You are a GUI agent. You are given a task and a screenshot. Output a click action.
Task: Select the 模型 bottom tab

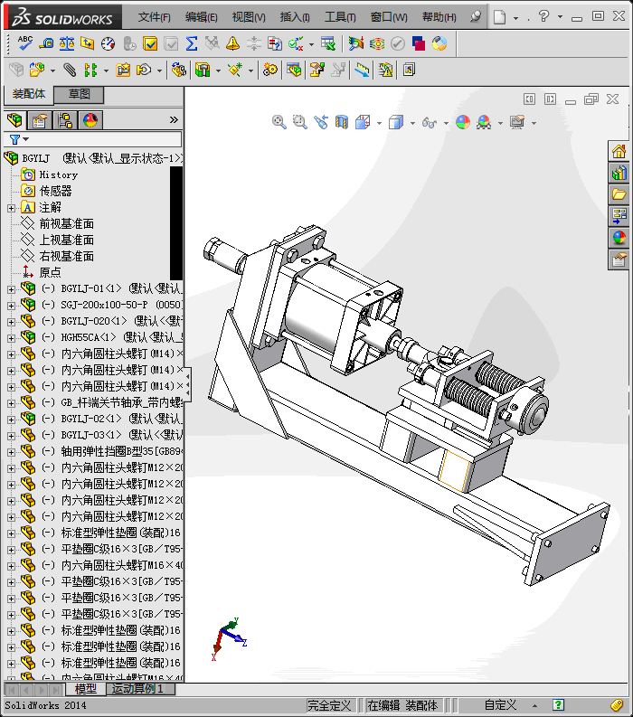(86, 689)
